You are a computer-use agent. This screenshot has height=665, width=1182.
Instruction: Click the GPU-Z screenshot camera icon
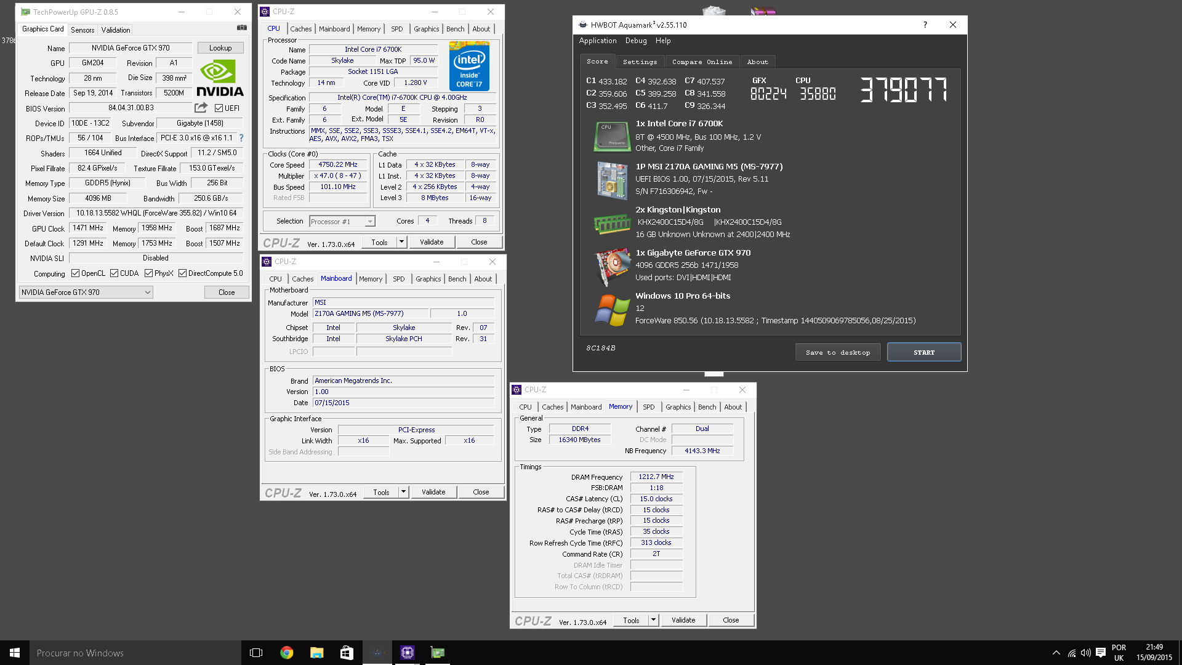coord(242,28)
